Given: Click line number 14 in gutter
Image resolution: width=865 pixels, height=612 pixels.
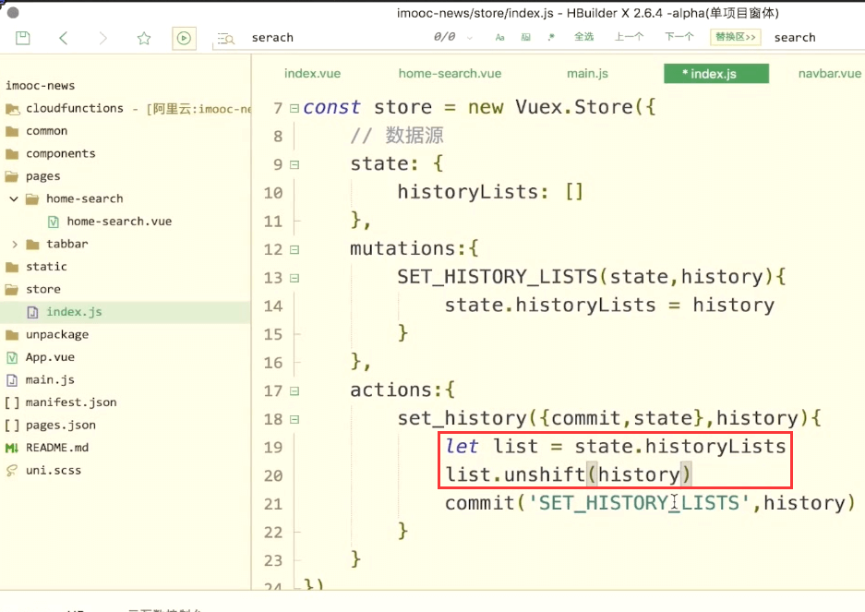Looking at the screenshot, I should click(x=273, y=306).
